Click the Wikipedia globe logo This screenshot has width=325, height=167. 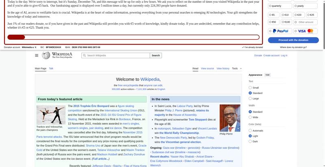pyautogui.click(x=46, y=55)
